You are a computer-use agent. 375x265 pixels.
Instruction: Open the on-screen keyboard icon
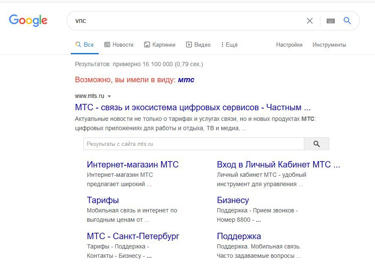pos(331,21)
